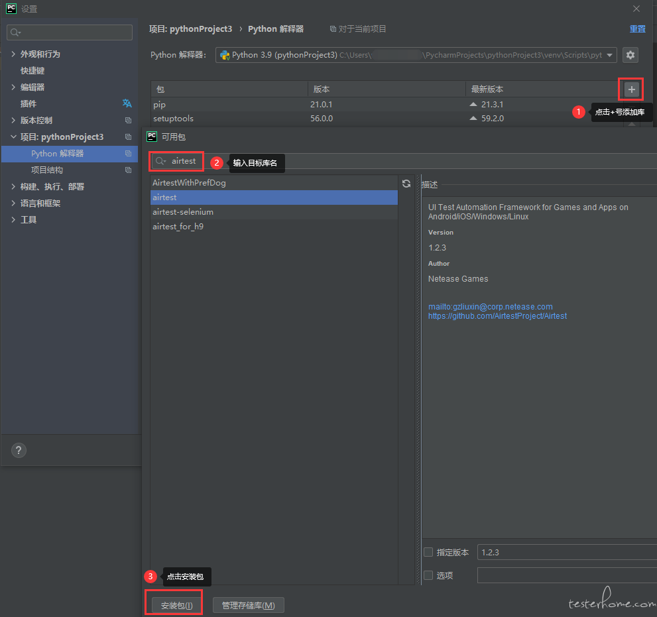Image resolution: width=657 pixels, height=617 pixels.
Task: Click the 选项 options text field
Action: point(567,575)
